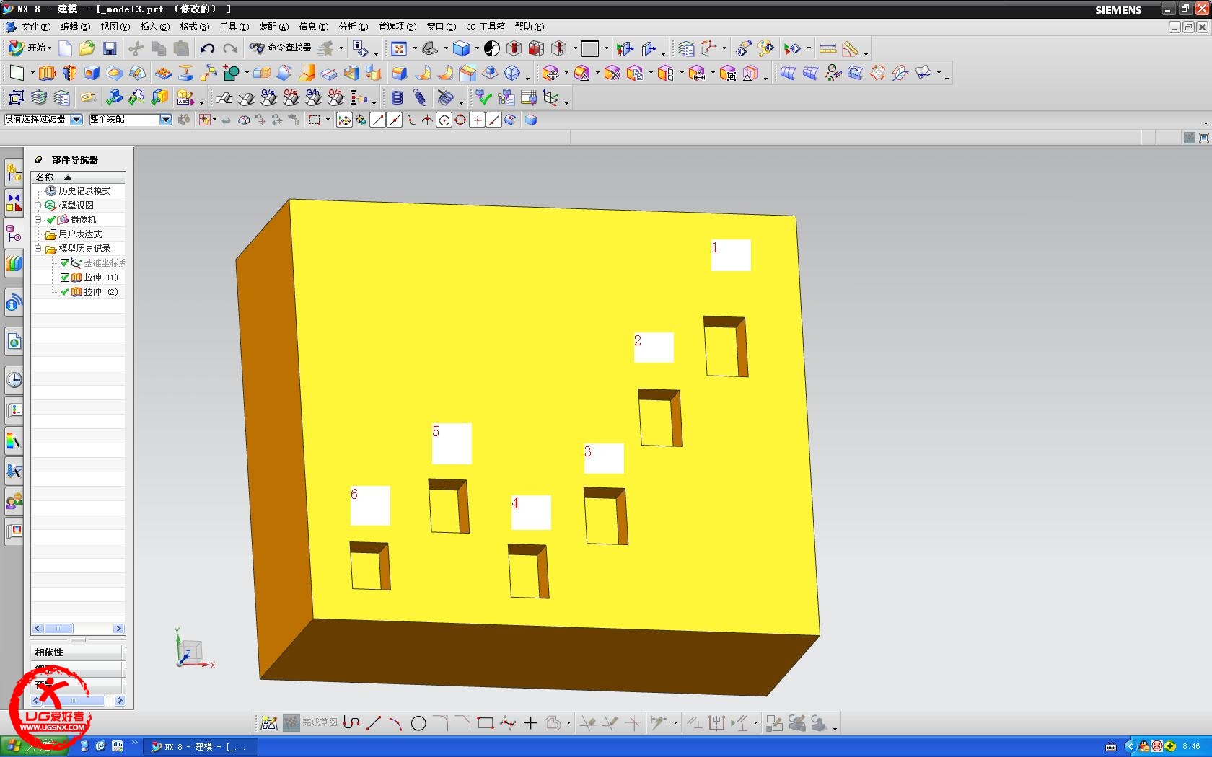The height and width of the screenshot is (757, 1212).
Task: Expand the 模型视图 tree node
Action: point(38,205)
